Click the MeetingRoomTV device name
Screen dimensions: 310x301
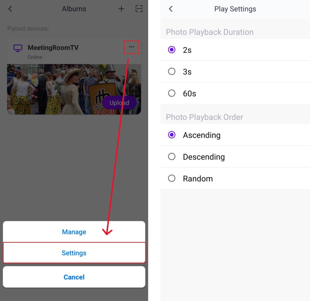53,48
